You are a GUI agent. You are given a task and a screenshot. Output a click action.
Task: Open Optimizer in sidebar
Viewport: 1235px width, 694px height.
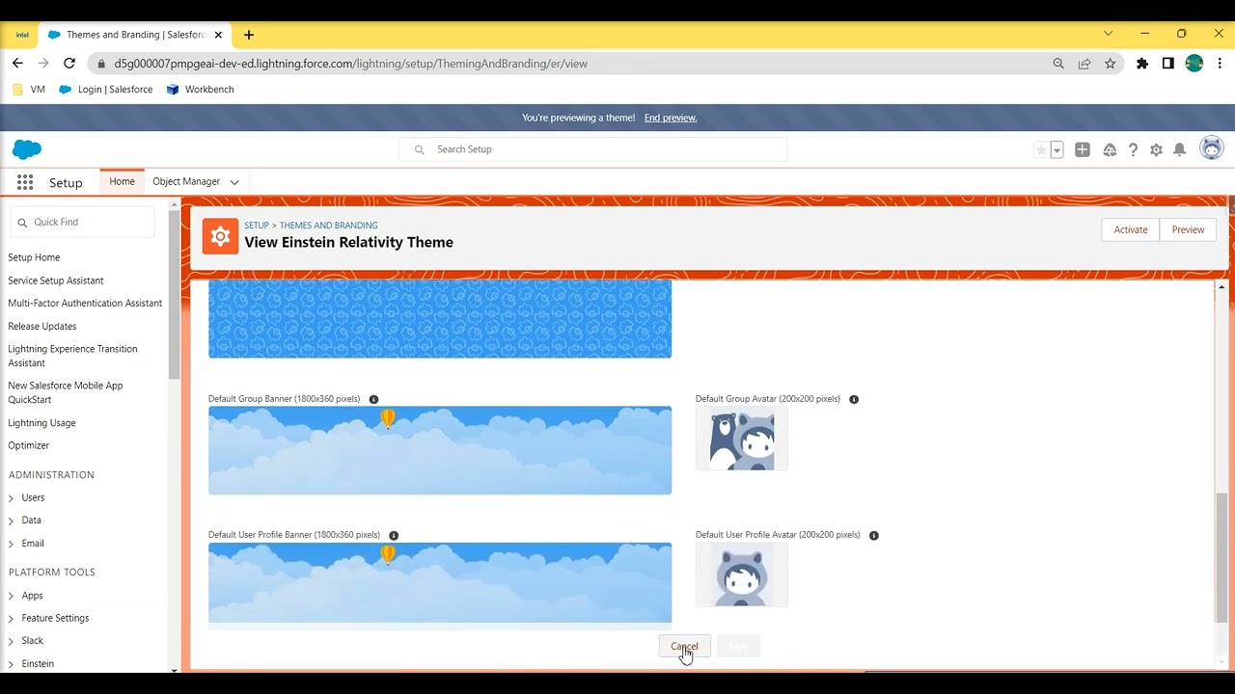29,445
